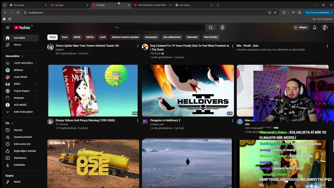Viewport: 334px width, 188px height.
Task: Click the search magnifier button
Action: pos(211,27)
